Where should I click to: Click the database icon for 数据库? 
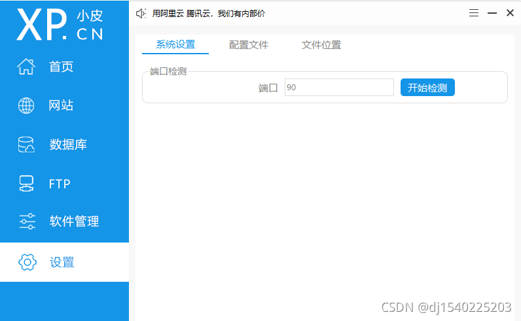[26, 144]
